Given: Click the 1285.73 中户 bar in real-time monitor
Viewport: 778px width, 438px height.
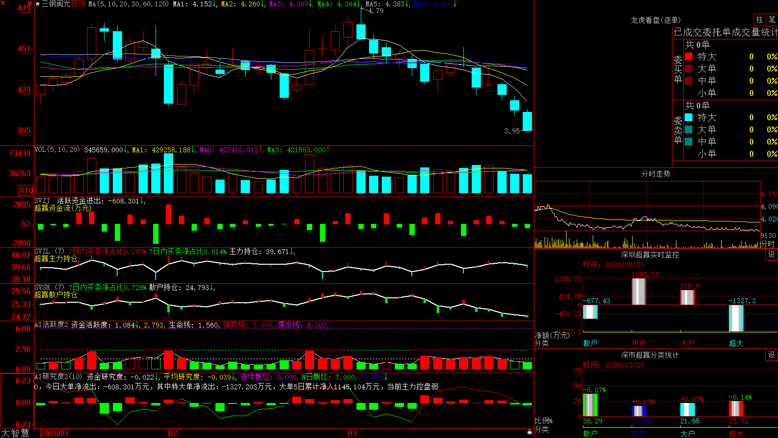Looking at the screenshot, I should [639, 292].
